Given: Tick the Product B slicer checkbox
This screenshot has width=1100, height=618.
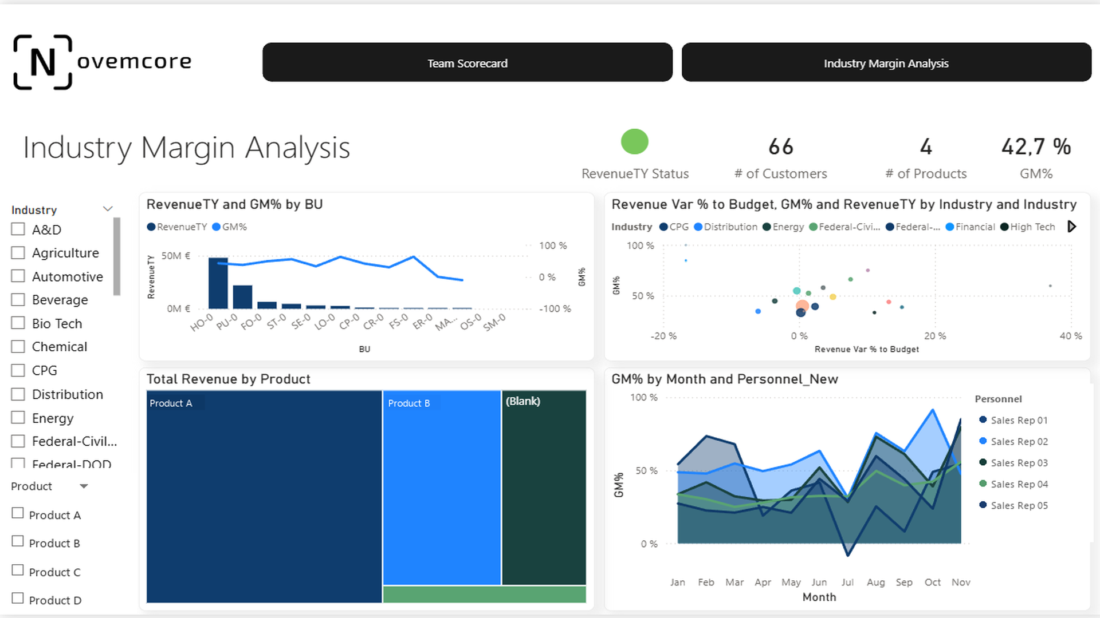Looking at the screenshot, I should pos(18,541).
